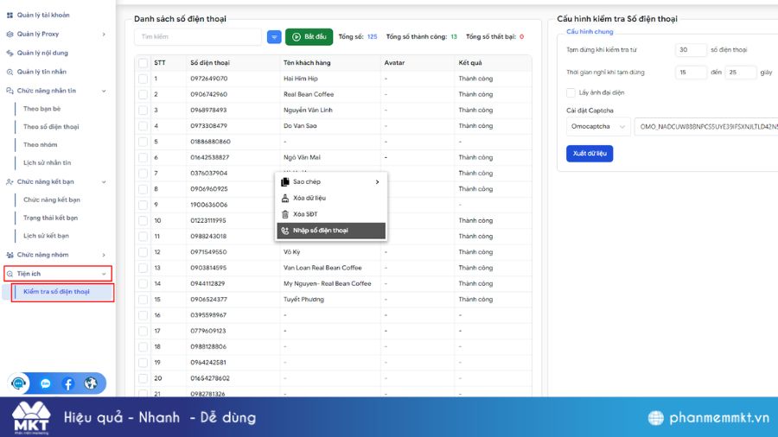Click the Xuất dữ liệu button
This screenshot has width=778, height=437.
coord(590,154)
